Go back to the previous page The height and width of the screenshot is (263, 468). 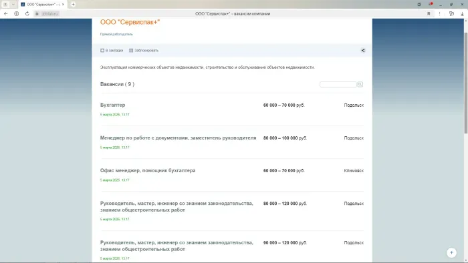[5, 14]
